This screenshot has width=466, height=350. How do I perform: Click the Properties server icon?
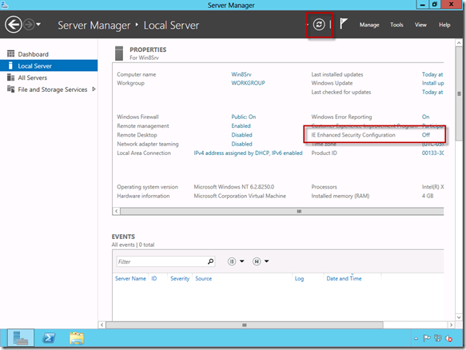pyautogui.click(x=119, y=54)
